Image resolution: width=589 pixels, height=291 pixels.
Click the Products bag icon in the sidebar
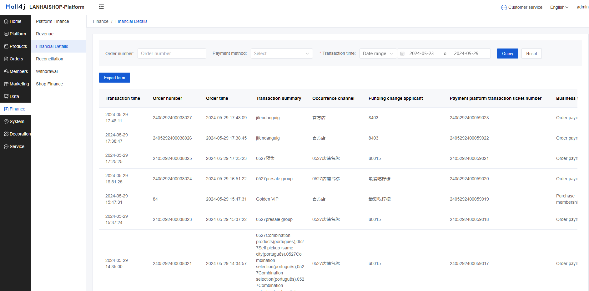point(6,46)
